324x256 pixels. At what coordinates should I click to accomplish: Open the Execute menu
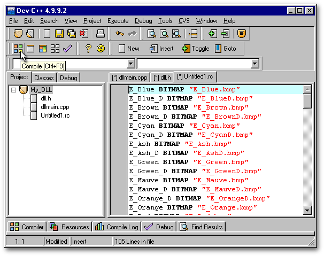[x=118, y=21]
